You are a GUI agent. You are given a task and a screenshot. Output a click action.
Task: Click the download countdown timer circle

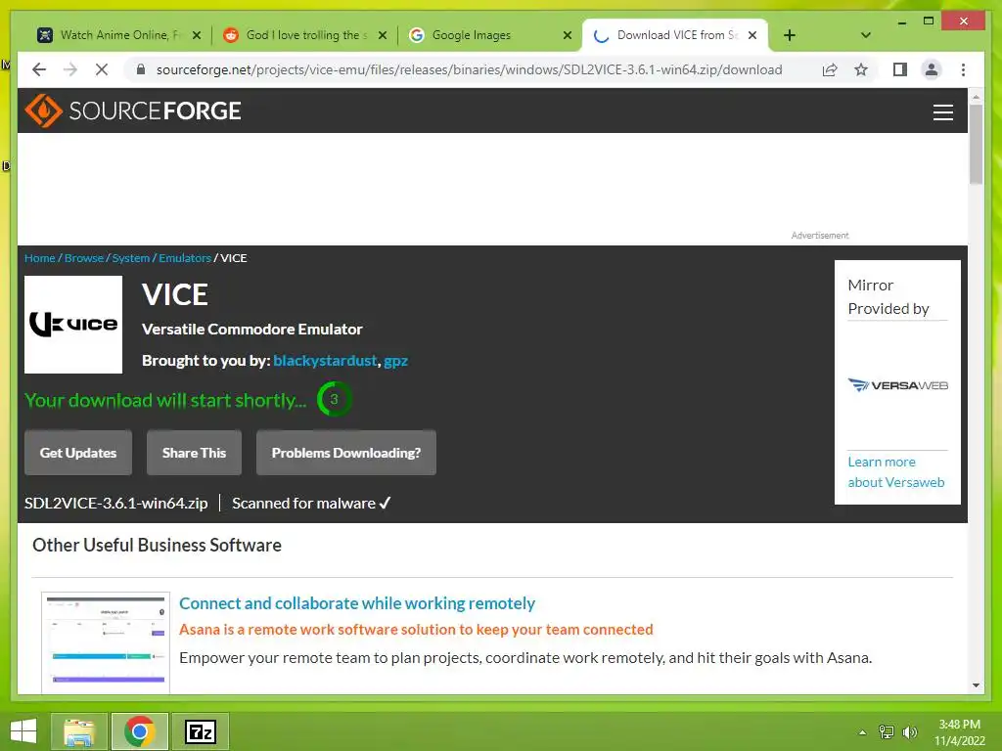click(x=334, y=399)
